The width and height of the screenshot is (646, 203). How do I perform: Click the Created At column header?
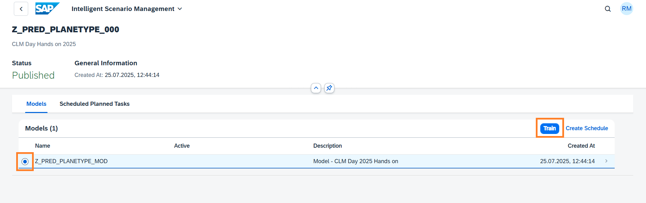pyautogui.click(x=581, y=146)
